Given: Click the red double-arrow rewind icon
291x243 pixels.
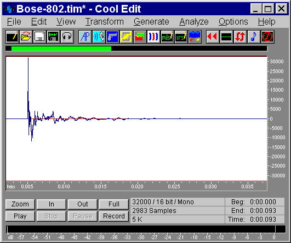Looking at the screenshot, I should pos(213,37).
